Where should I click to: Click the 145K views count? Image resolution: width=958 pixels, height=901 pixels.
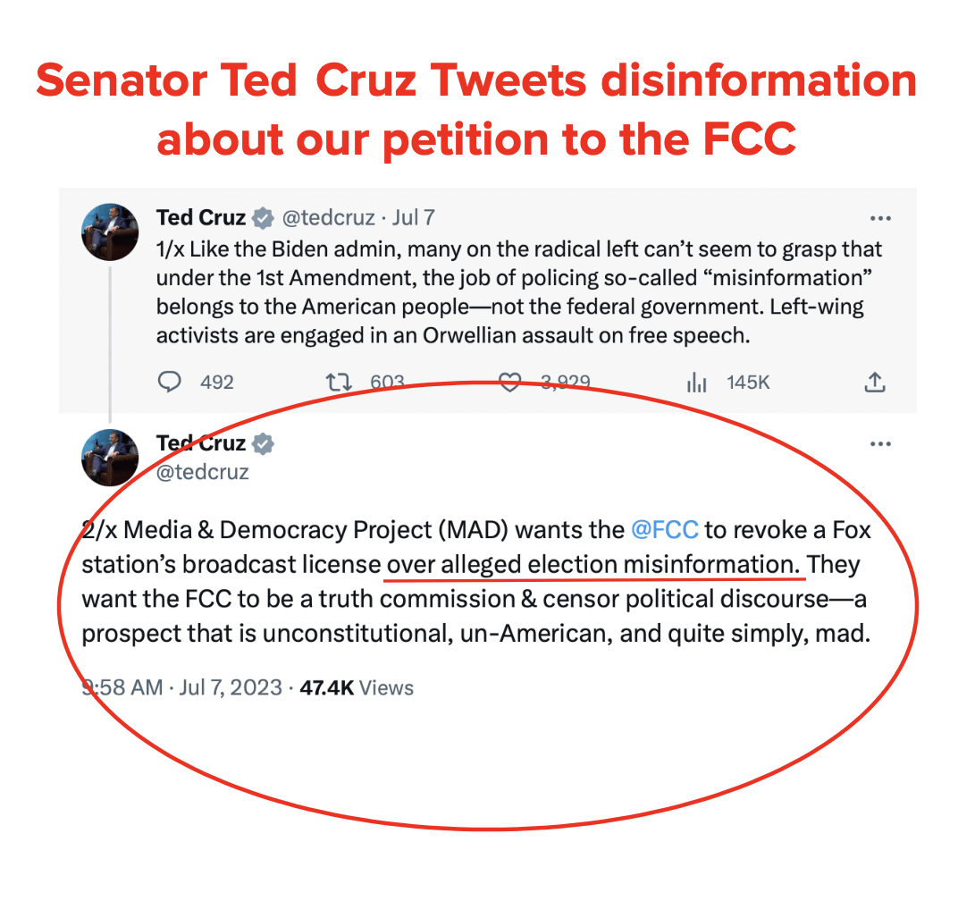pos(748,383)
